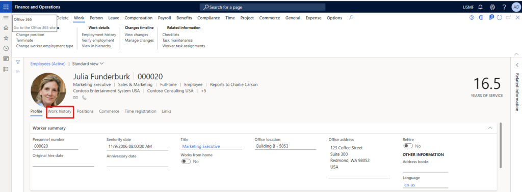The height and width of the screenshot is (192, 522).
Task: Click the Search for a page box
Action: coord(263,7)
